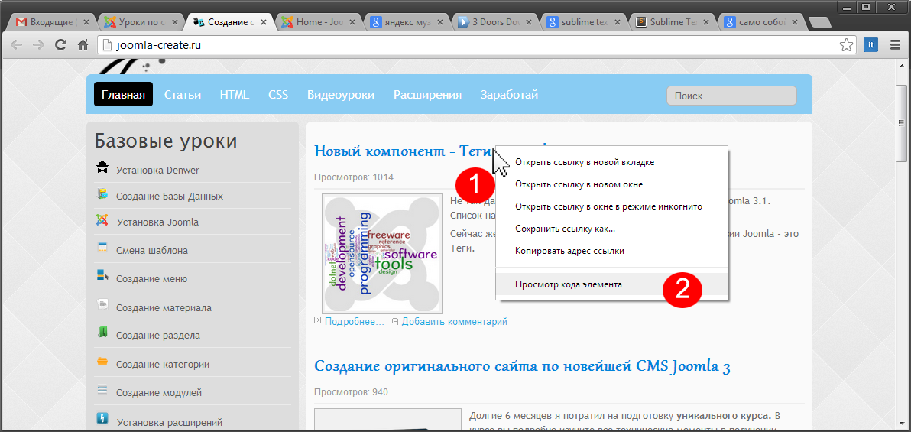Choose Просмотр кода элемента in the context menu

click(569, 284)
